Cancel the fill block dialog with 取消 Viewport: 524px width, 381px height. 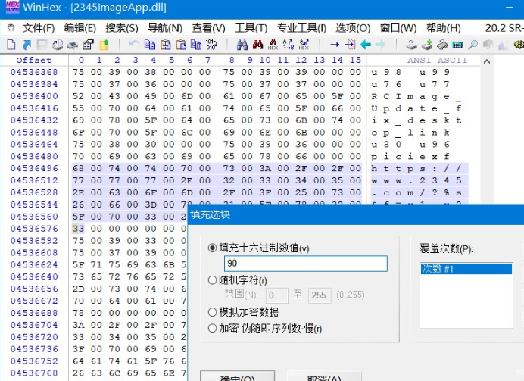324,376
